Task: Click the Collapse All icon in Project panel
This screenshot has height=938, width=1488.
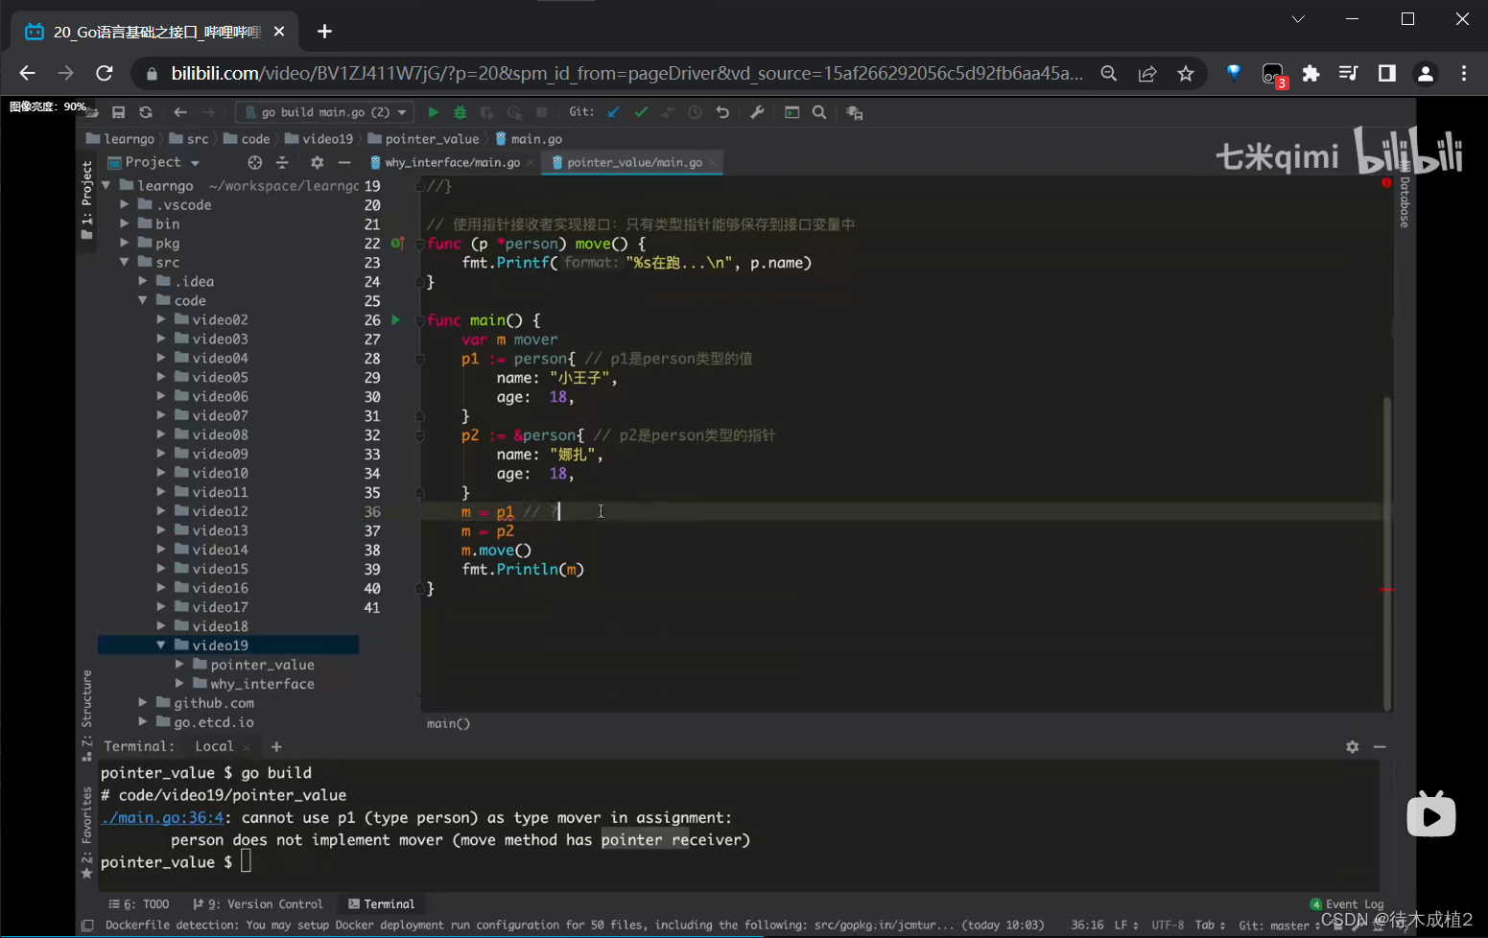Action: pos(282,162)
